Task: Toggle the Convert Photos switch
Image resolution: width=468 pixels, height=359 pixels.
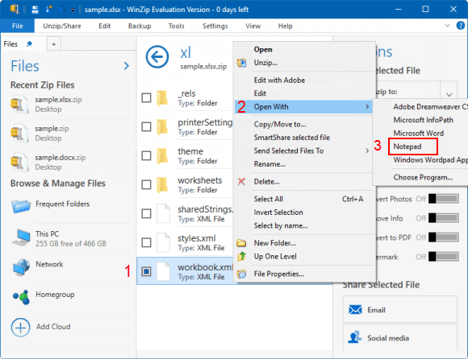Action: 444,199
